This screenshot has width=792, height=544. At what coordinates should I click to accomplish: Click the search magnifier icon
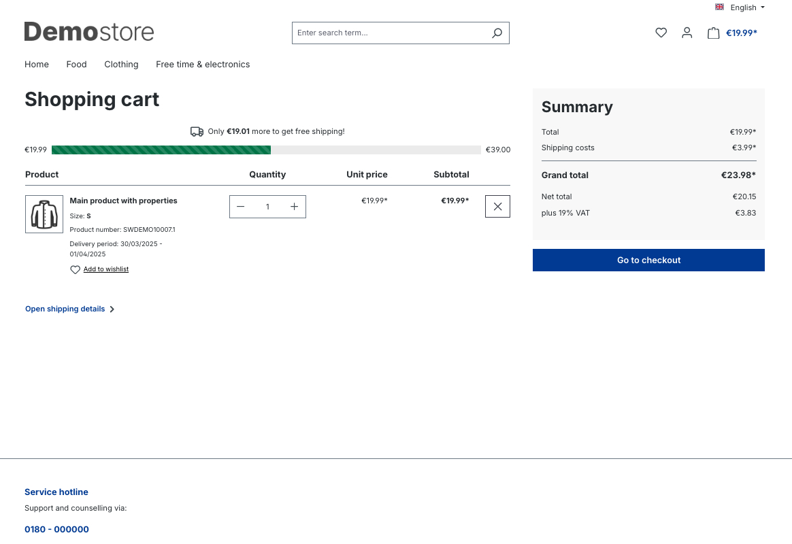497,33
